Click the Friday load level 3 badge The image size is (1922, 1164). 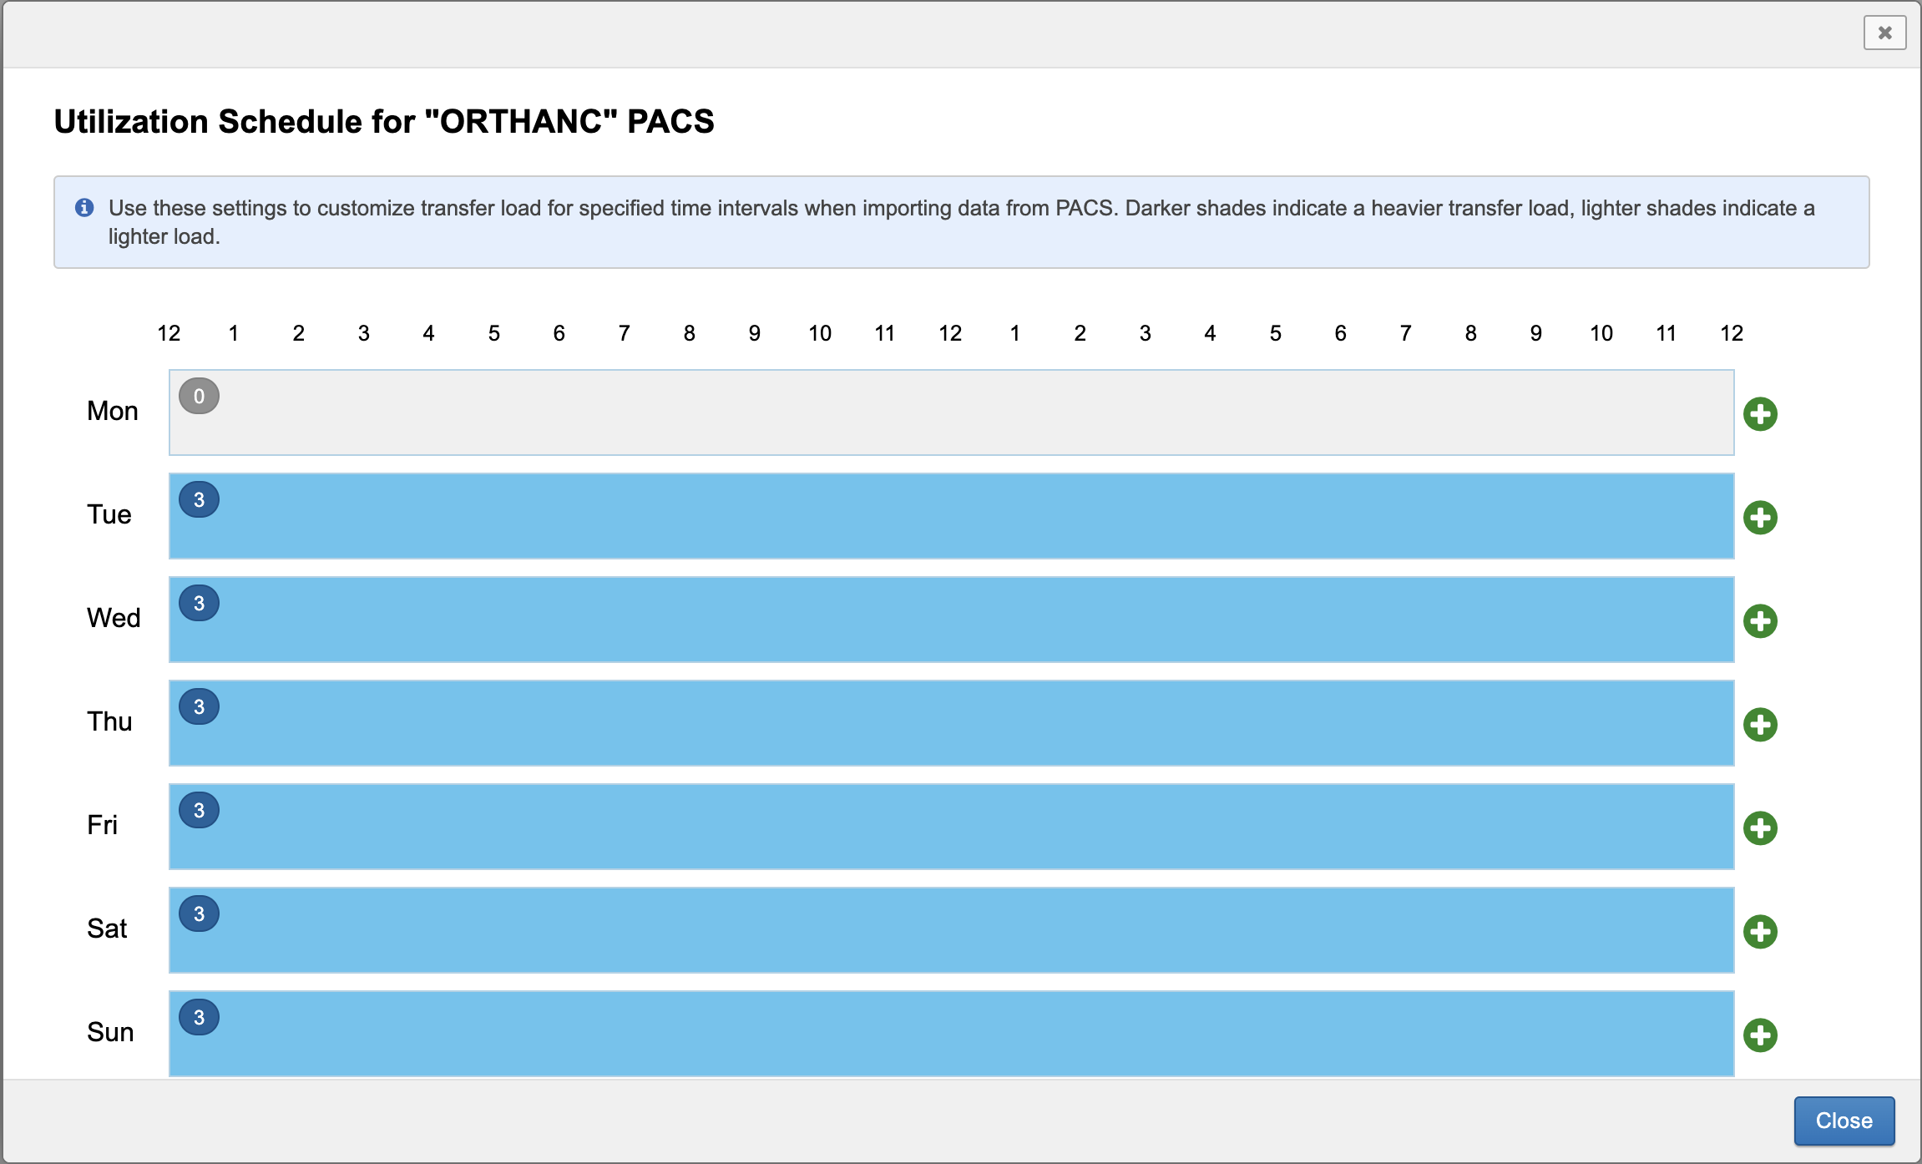tap(199, 810)
